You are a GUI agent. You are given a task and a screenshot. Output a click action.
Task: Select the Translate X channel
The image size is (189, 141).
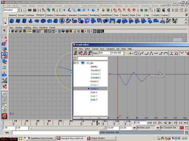tap(95, 70)
